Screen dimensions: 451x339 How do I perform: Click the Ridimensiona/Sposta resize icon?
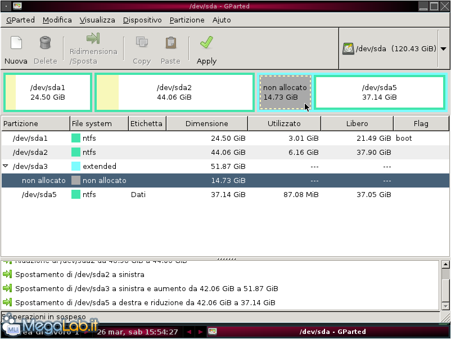click(x=93, y=38)
